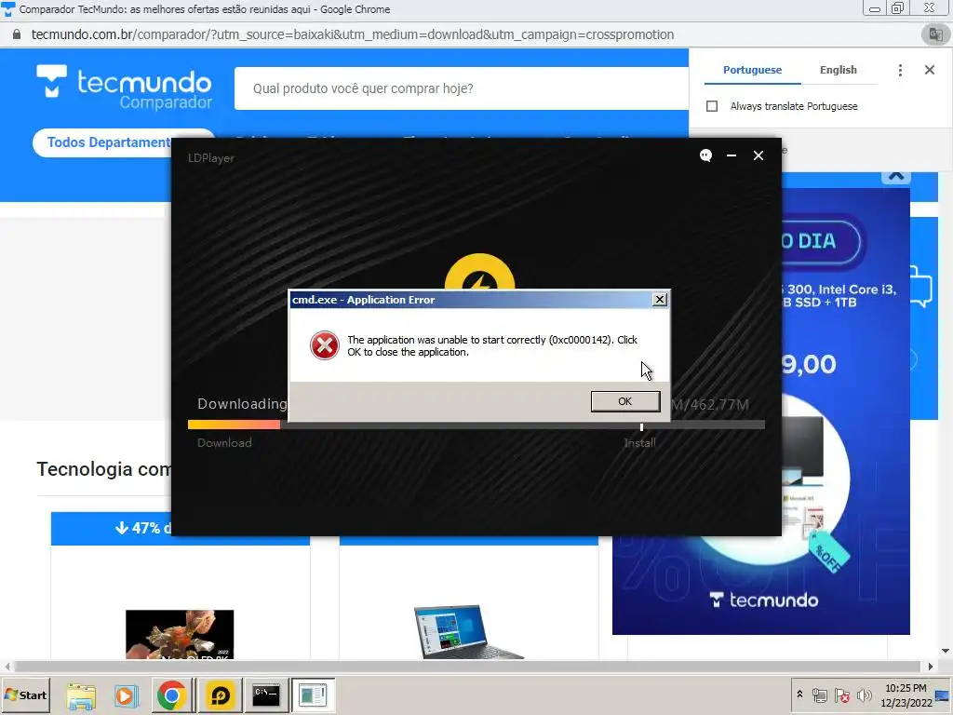This screenshot has width=953, height=715.
Task: Minimize the LDPlayer installer window
Action: (732, 155)
